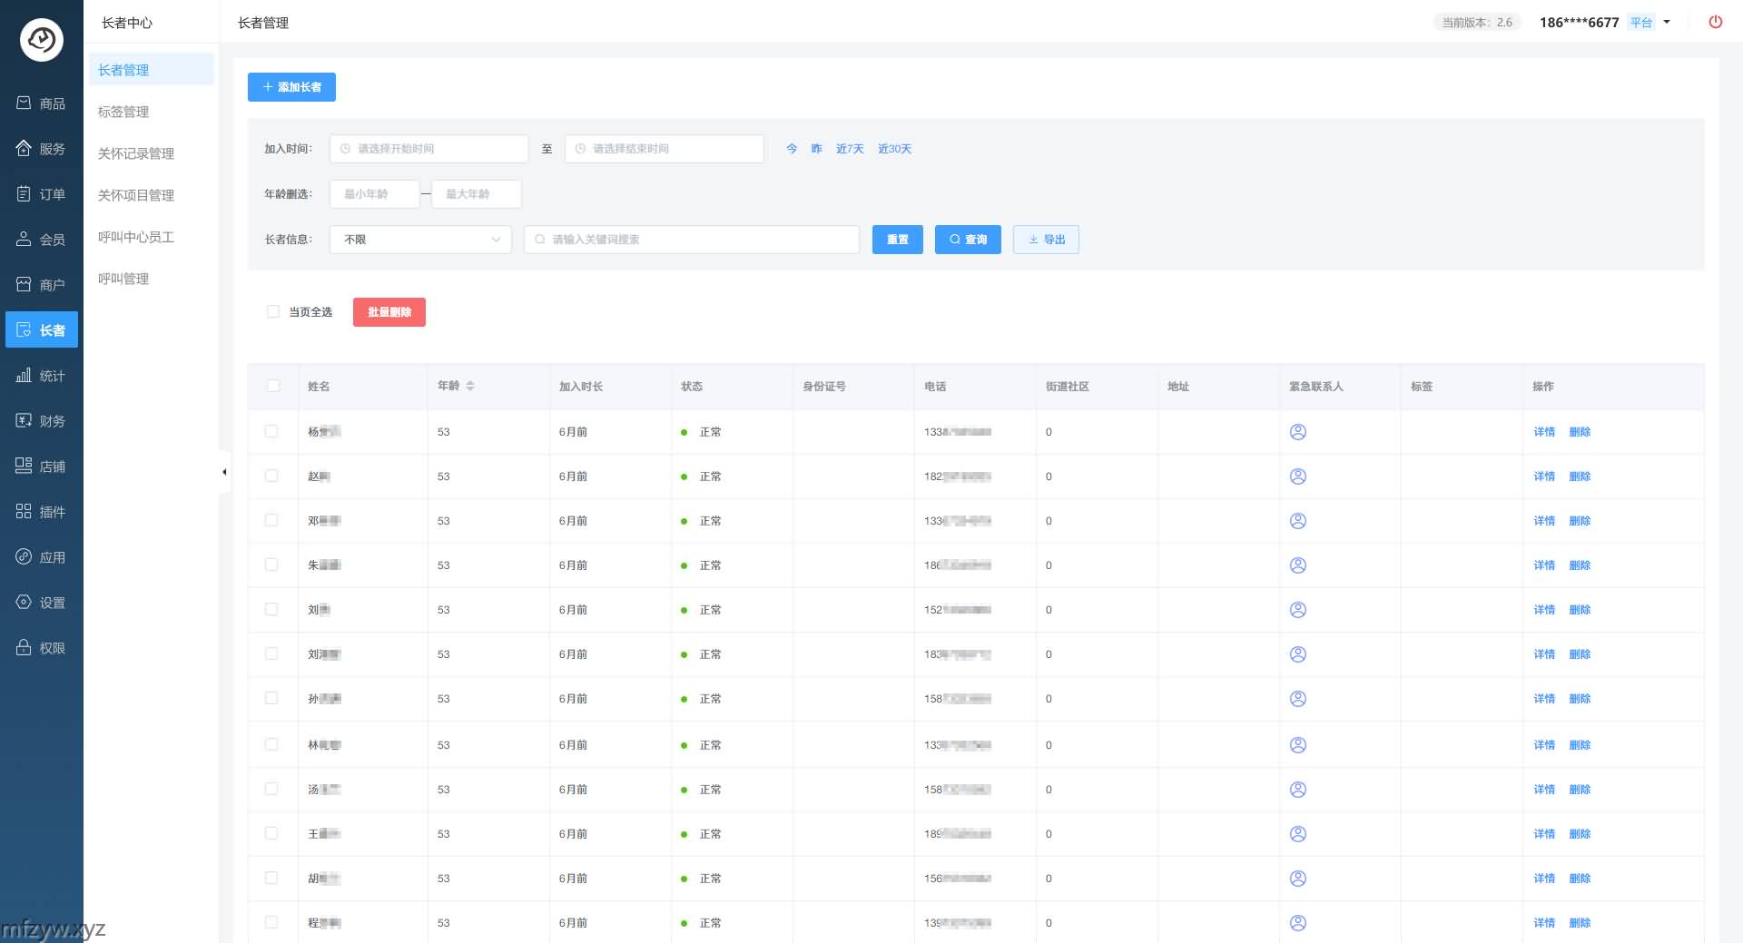The image size is (1743, 943).
Task: Sort table by 年龄 column arrows
Action: coord(470,386)
